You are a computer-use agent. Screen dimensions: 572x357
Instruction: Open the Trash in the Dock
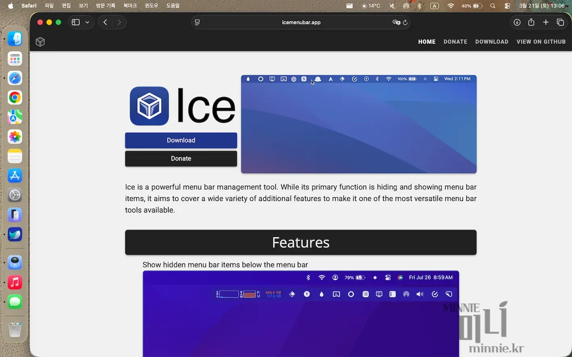click(15, 330)
